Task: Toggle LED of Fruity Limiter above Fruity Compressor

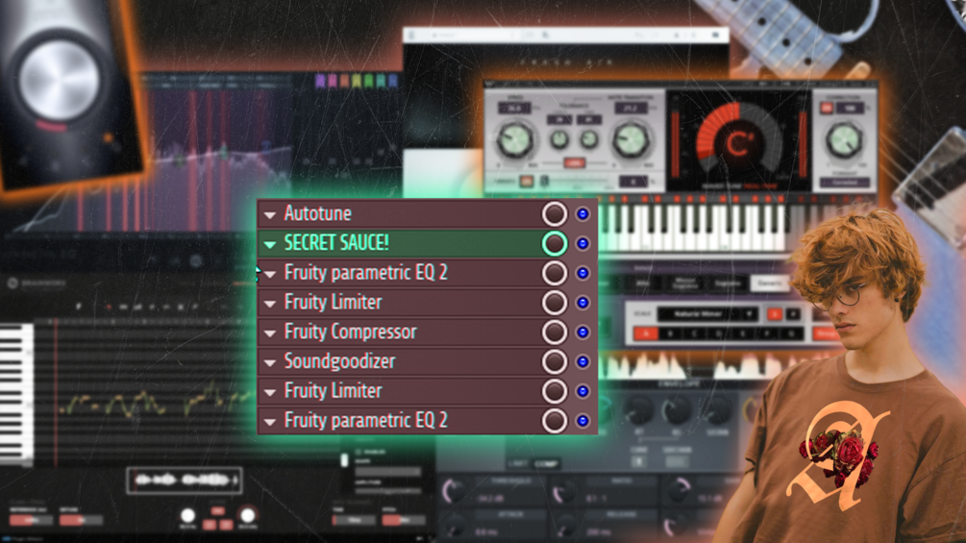Action: pyautogui.click(x=582, y=303)
